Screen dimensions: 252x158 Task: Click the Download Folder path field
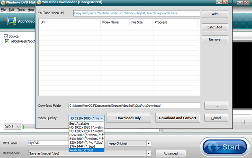click(134, 106)
